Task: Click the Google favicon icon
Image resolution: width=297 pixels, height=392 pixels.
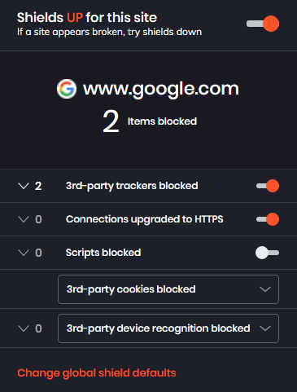Action: pos(67,89)
